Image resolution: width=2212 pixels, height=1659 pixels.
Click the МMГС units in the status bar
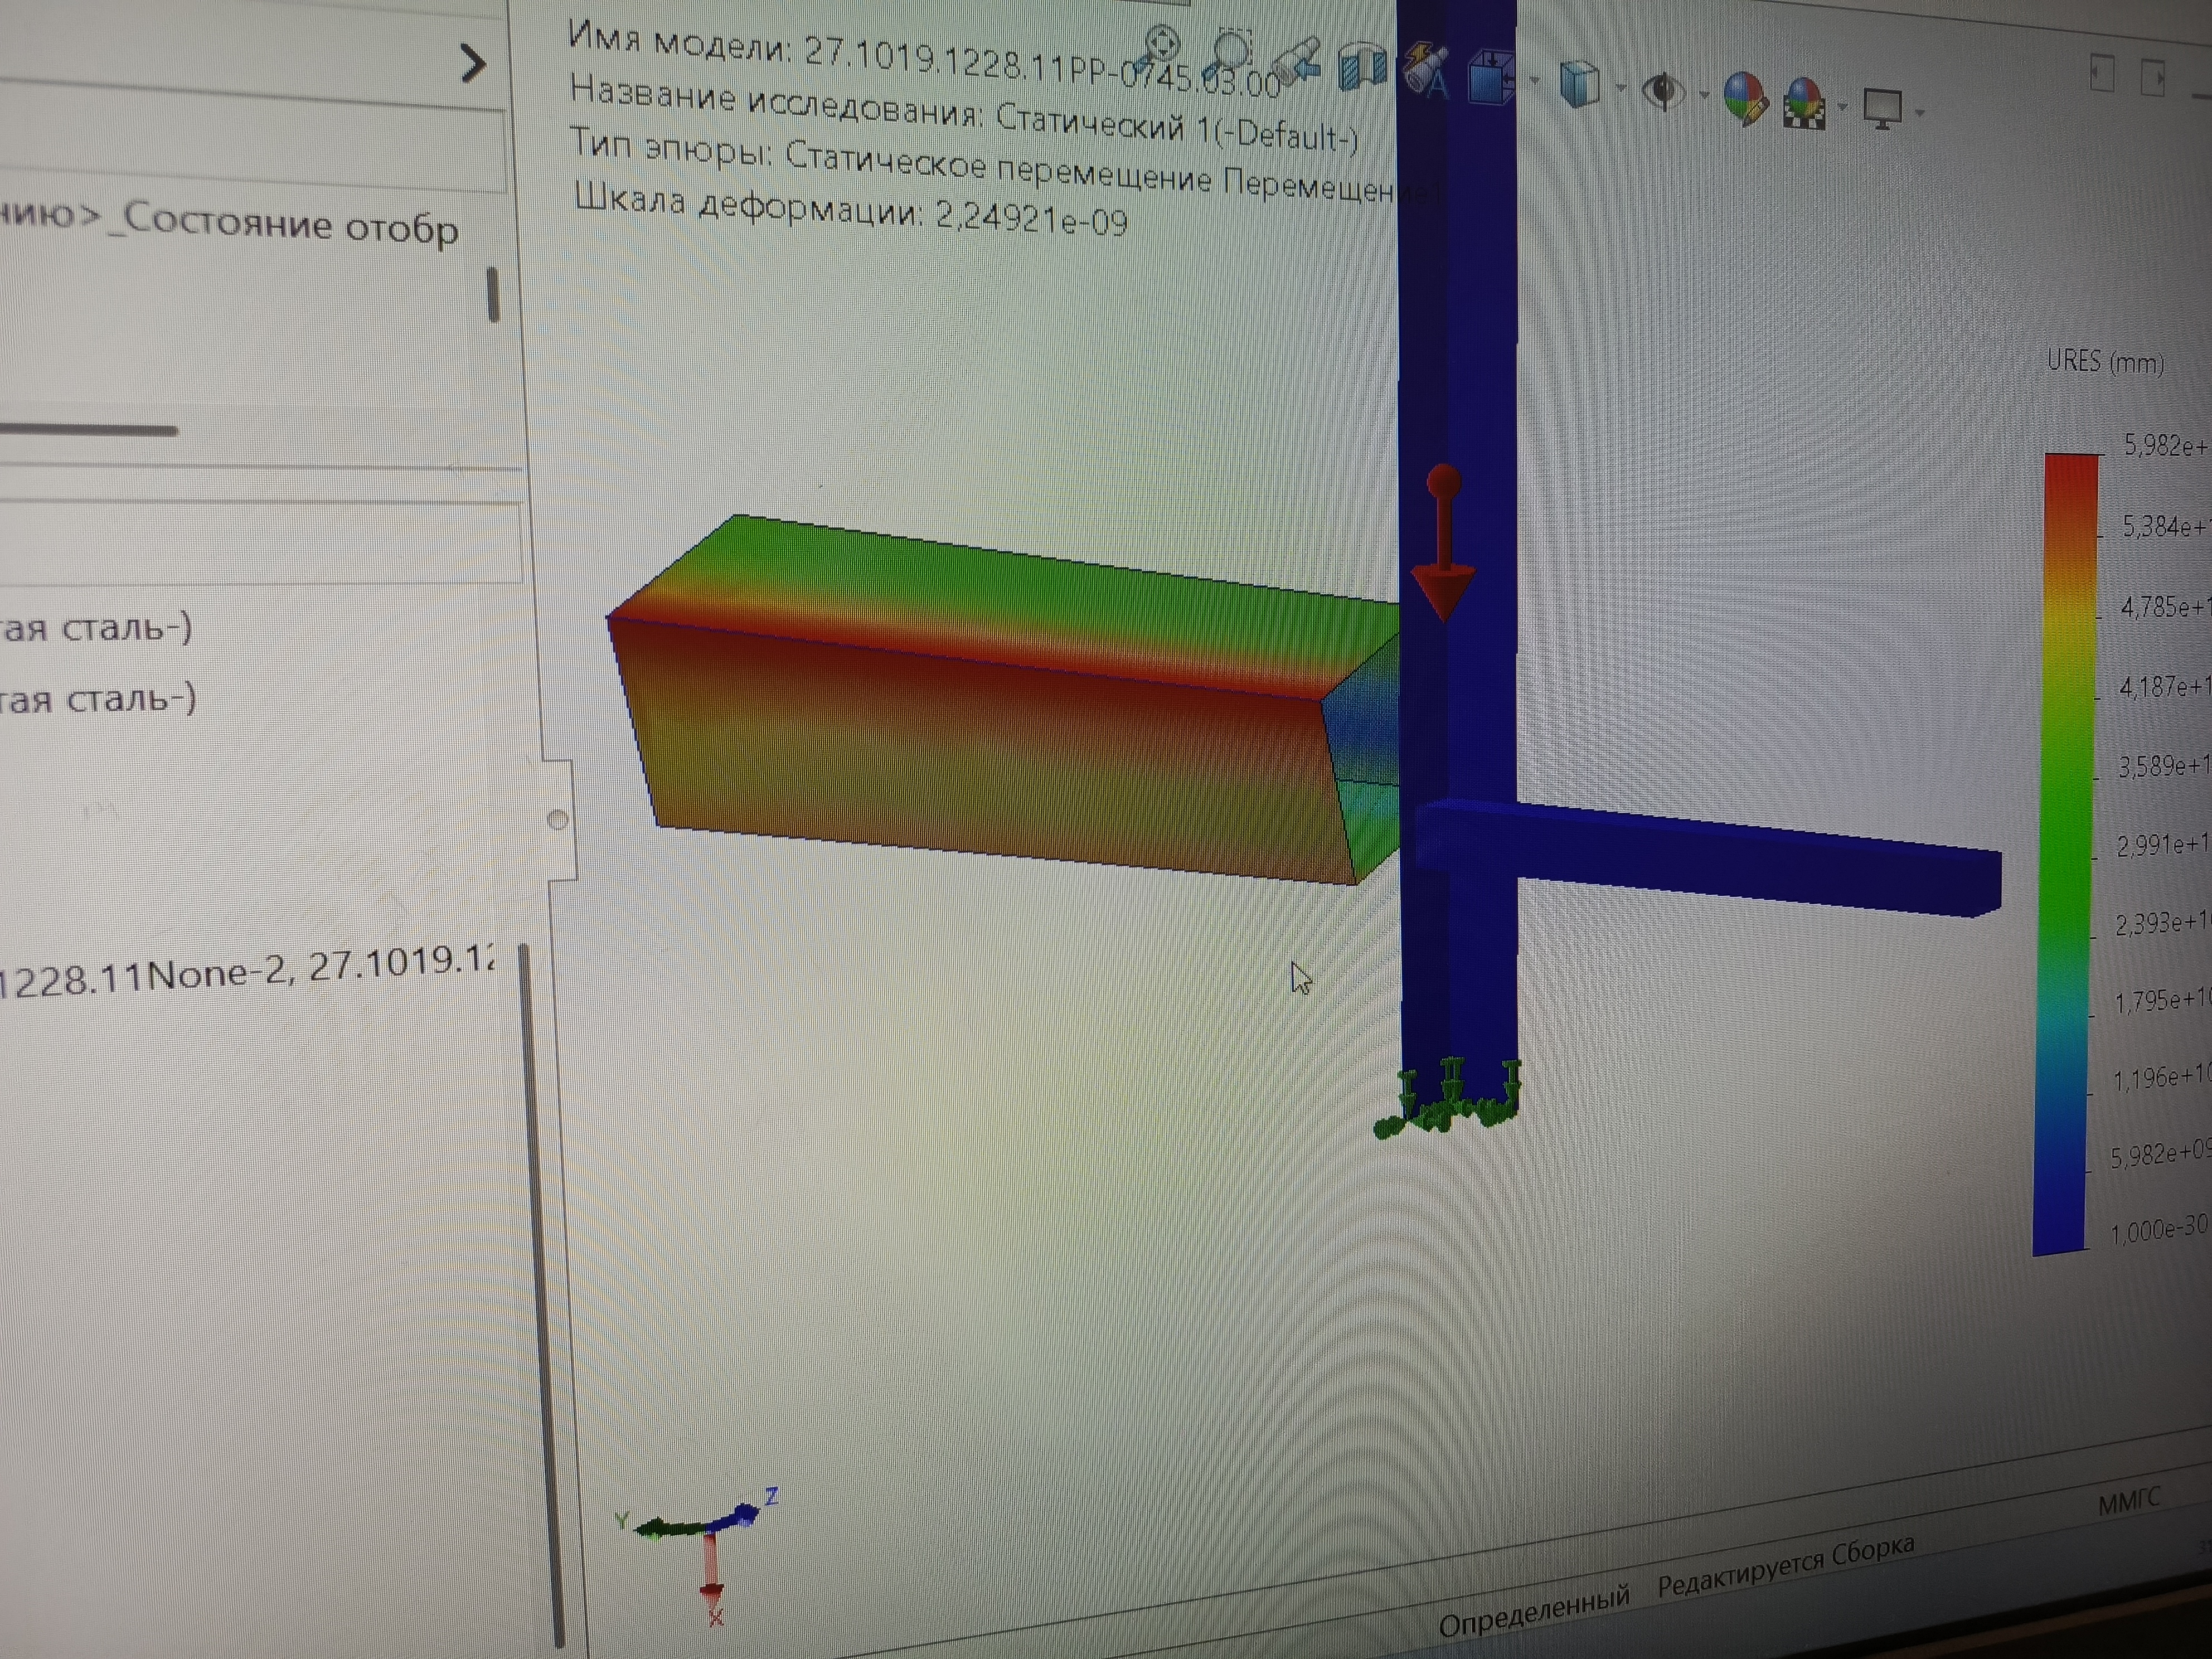tap(2128, 1501)
